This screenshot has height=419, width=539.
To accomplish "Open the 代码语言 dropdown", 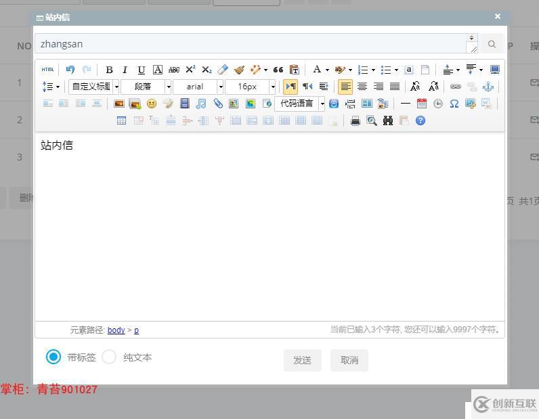I will click(x=300, y=104).
